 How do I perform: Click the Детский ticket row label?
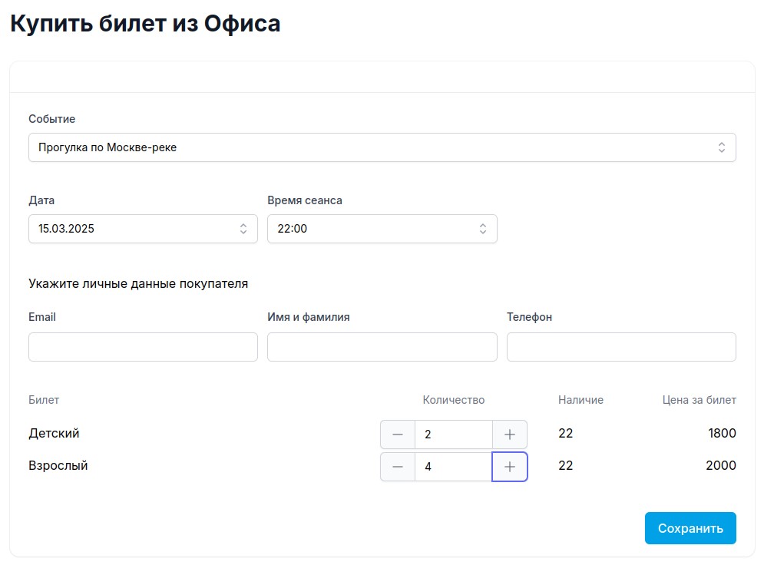(x=54, y=433)
